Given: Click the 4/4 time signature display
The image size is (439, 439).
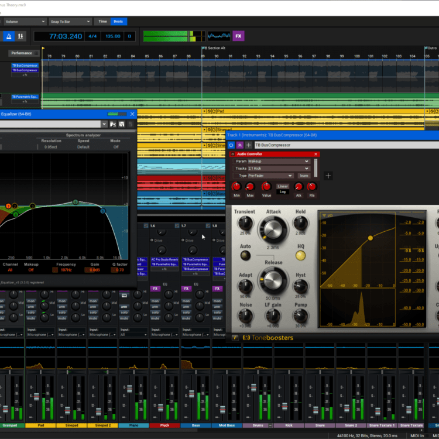Looking at the screenshot, I should click(x=92, y=36).
